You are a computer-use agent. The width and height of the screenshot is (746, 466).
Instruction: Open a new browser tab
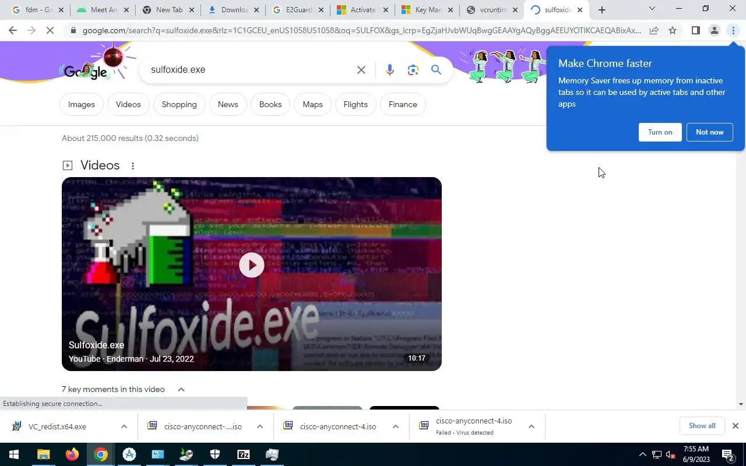pos(602,10)
